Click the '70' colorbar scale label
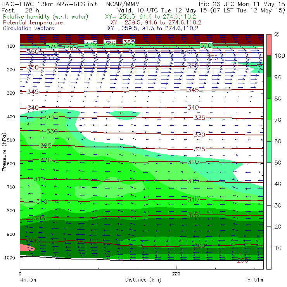Screen dimensions: 287x287 click(278, 120)
